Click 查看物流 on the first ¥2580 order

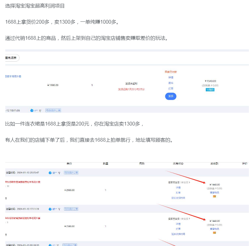215,193
